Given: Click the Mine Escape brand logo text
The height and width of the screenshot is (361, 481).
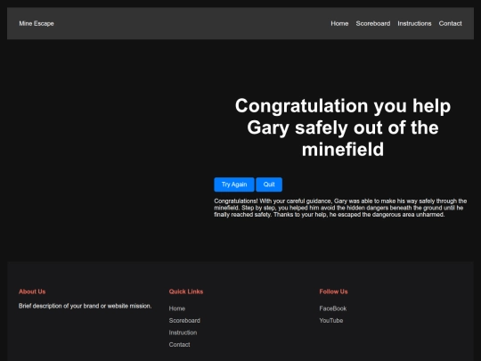Looking at the screenshot, I should pos(37,24).
